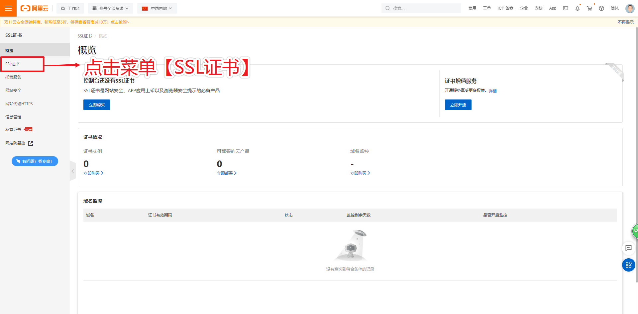Click the page vertical scrollbar
Image resolution: width=638 pixels, height=314 pixels.
[x=636, y=155]
